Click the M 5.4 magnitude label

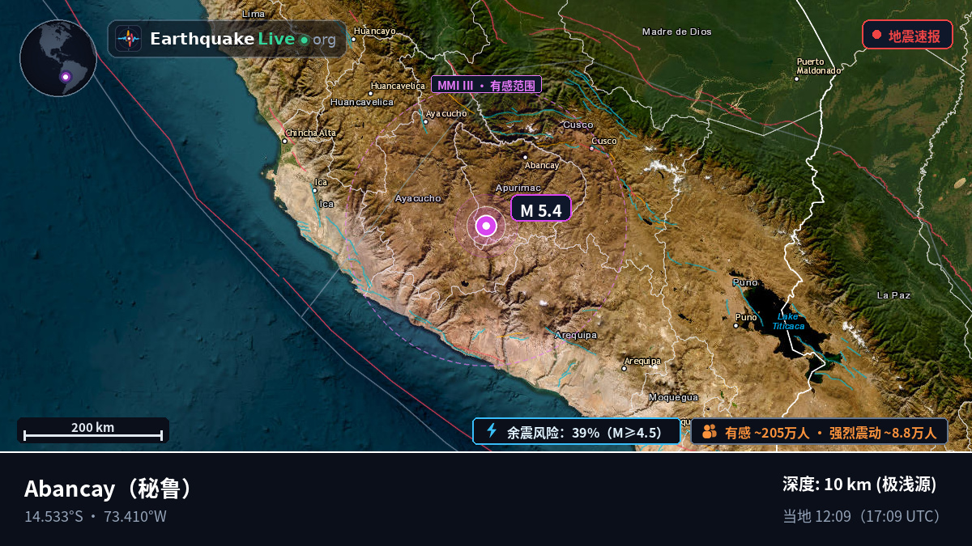click(x=541, y=209)
